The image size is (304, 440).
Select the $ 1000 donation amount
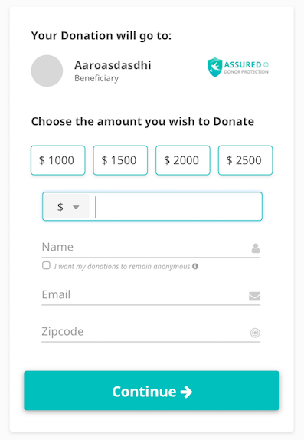tap(58, 160)
